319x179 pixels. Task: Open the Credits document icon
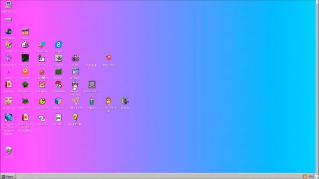58,118
